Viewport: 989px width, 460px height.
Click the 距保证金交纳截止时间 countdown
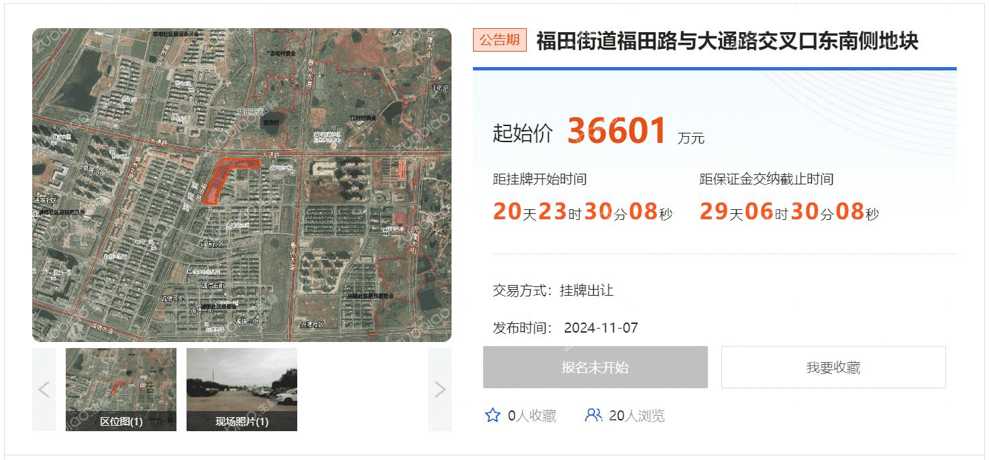coord(789,212)
